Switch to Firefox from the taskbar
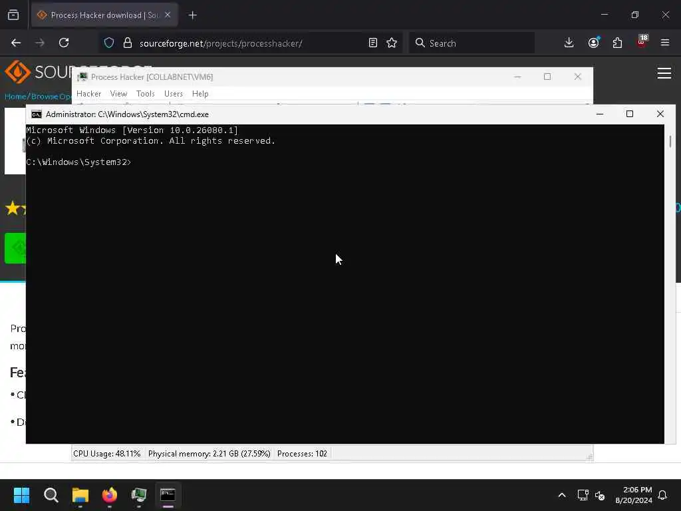This screenshot has width=681, height=511. pos(110,495)
